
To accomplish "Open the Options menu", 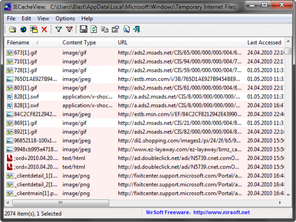I will tap(65, 18).
